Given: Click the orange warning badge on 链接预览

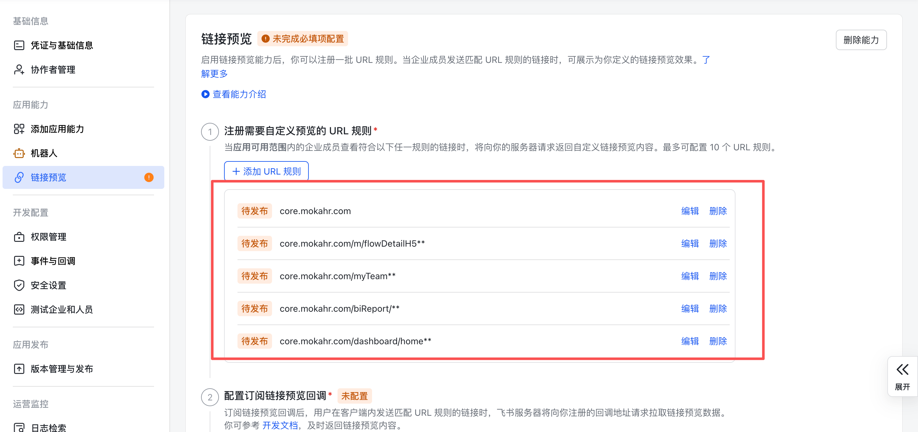Looking at the screenshot, I should tap(149, 177).
